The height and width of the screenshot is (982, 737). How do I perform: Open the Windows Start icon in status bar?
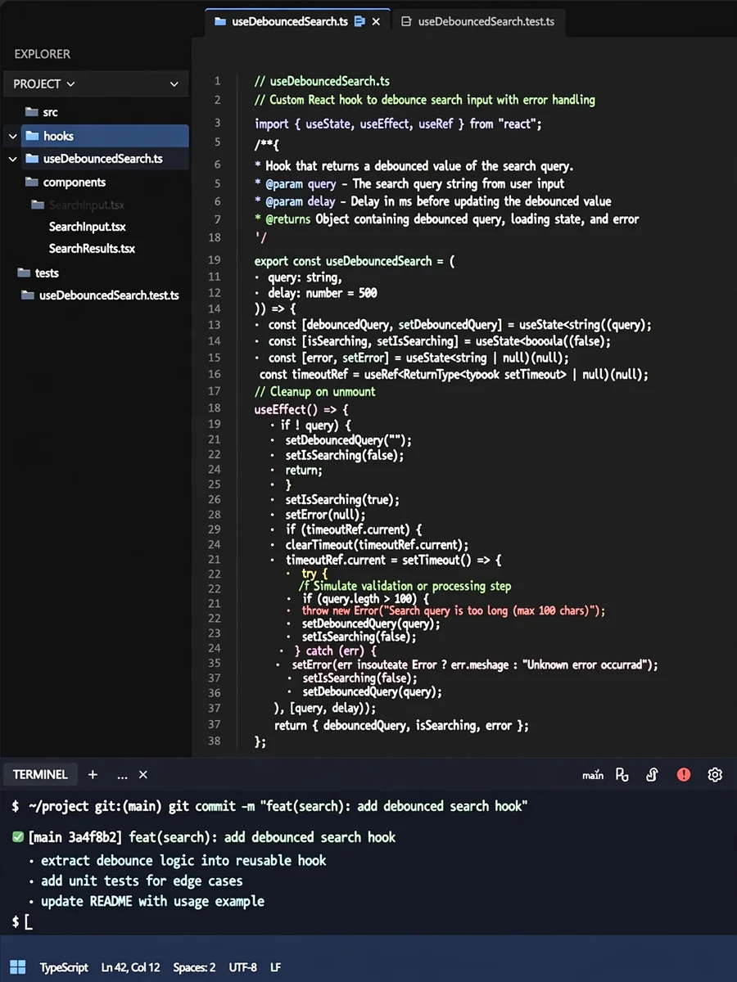pos(18,967)
